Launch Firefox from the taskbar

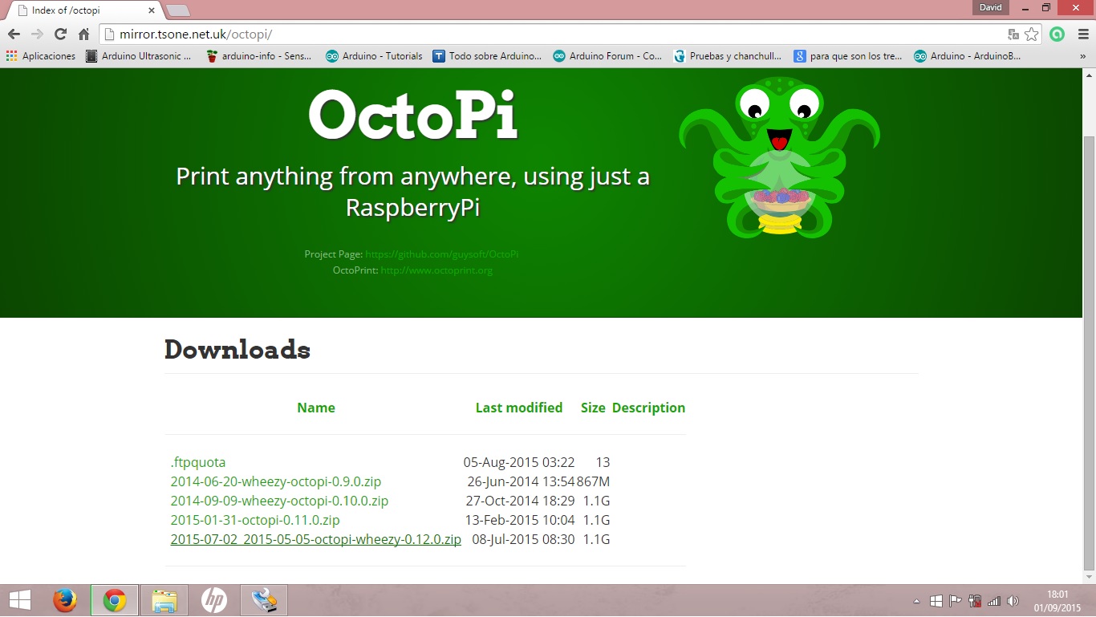(65, 600)
